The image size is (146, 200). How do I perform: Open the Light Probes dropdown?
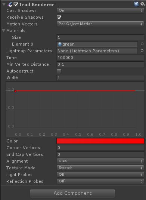coord(100,175)
